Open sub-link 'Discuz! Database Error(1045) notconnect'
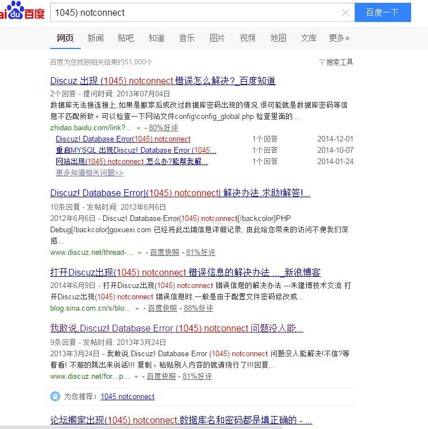428x429 pixels. [x=123, y=139]
